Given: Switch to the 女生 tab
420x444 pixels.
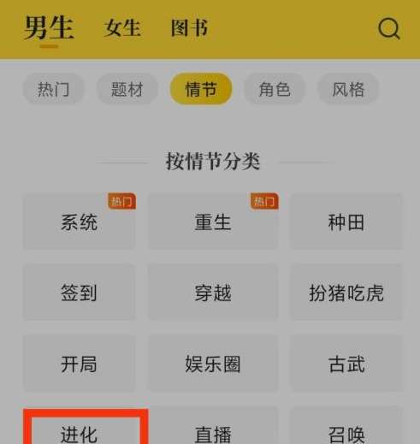Looking at the screenshot, I should pos(122,28).
